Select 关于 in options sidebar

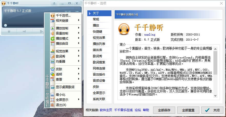coord(99,13)
